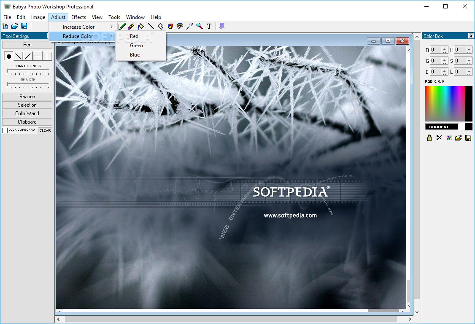Click the G value stepper
The width and height of the screenshot is (475, 324).
tap(444, 61)
